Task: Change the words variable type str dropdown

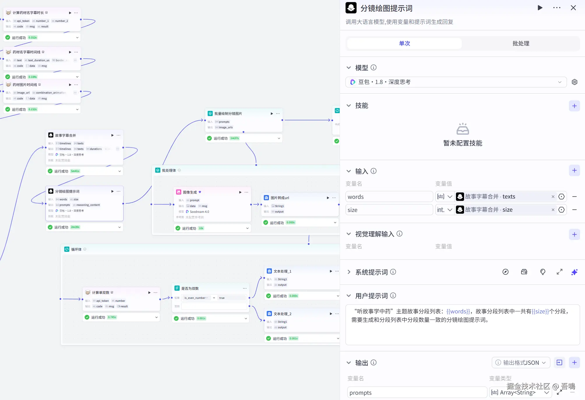Action: click(445, 197)
